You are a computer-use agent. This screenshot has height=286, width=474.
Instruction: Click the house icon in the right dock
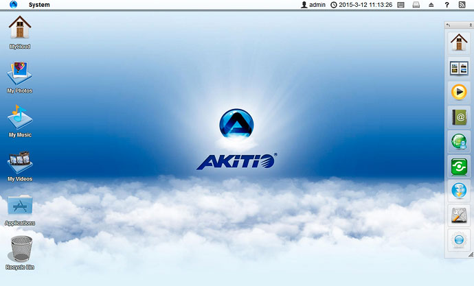point(458,43)
